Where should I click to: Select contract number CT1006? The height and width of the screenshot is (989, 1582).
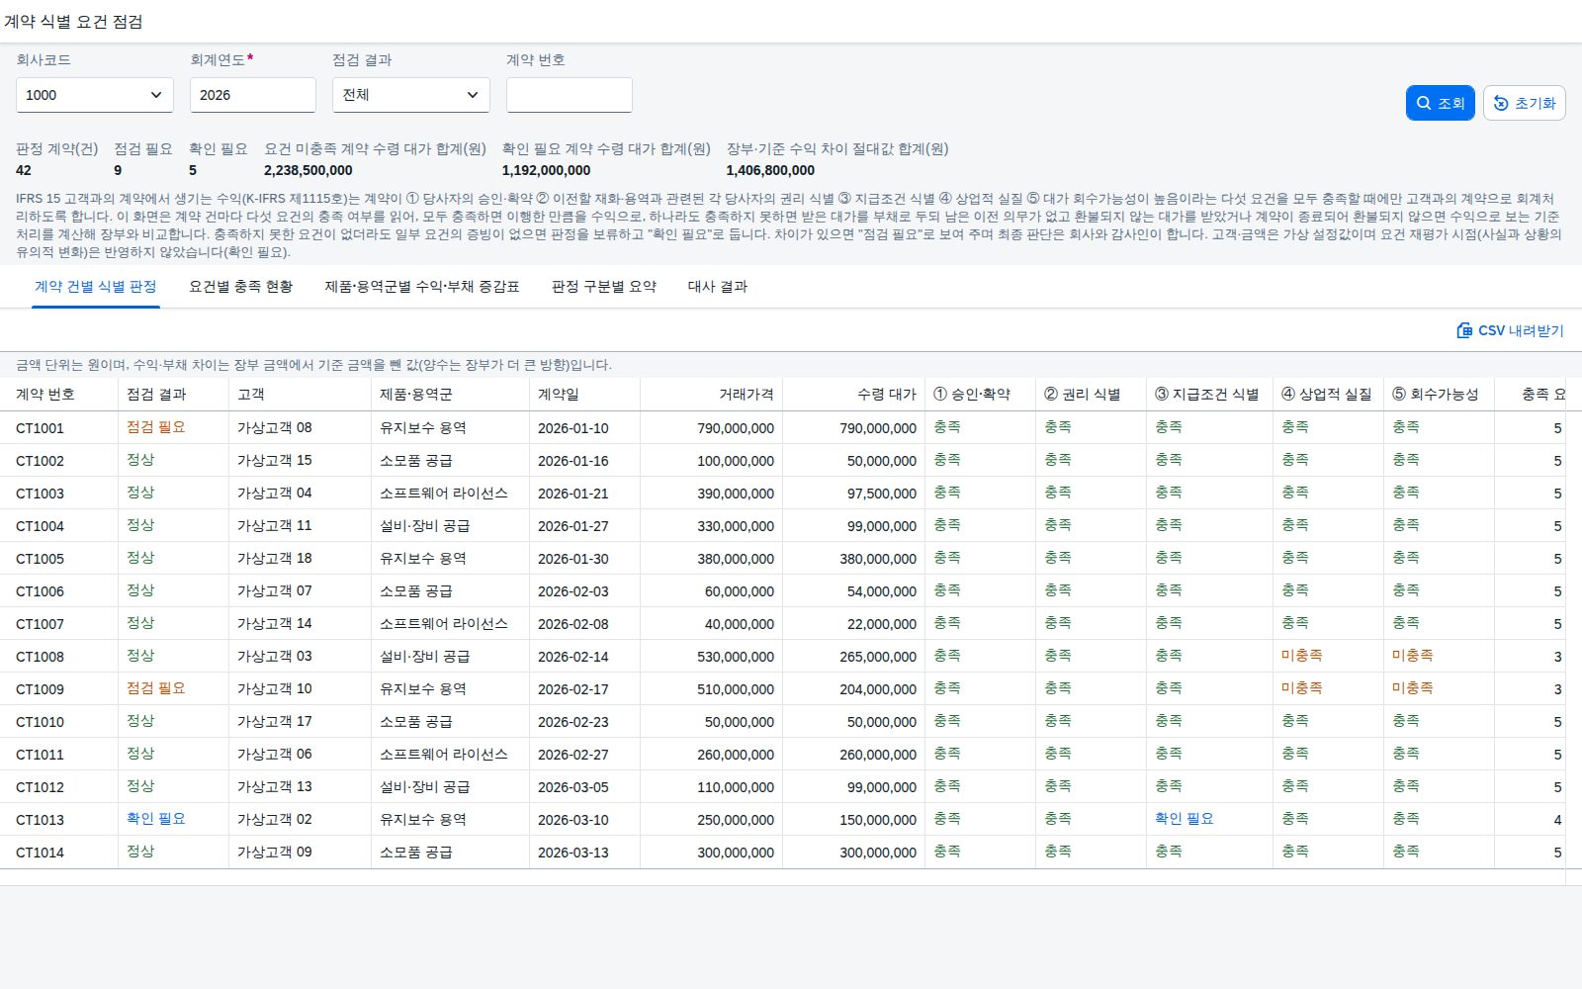tap(40, 591)
